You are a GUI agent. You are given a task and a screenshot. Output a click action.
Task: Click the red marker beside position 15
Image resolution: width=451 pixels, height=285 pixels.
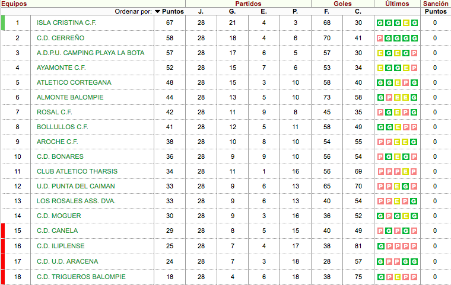click(x=3, y=230)
